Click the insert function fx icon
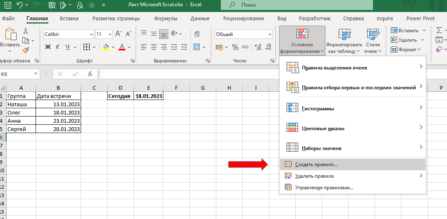The height and width of the screenshot is (219, 447). 90,74
